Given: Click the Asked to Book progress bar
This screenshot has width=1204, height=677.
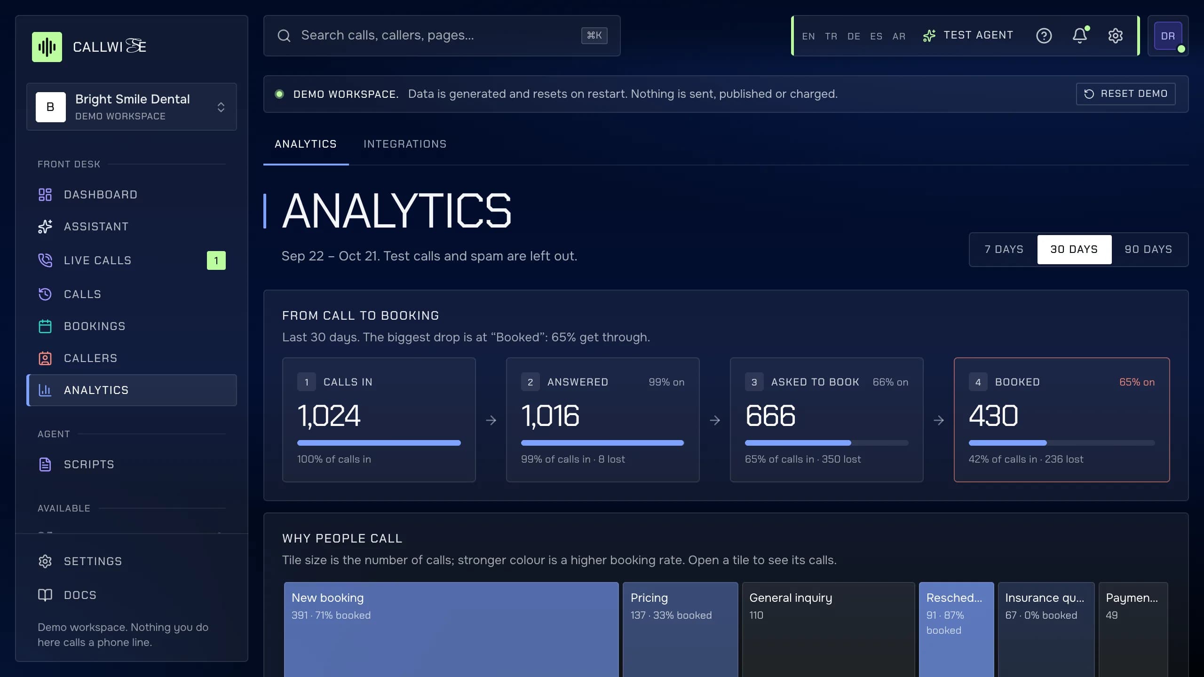Looking at the screenshot, I should (827, 443).
